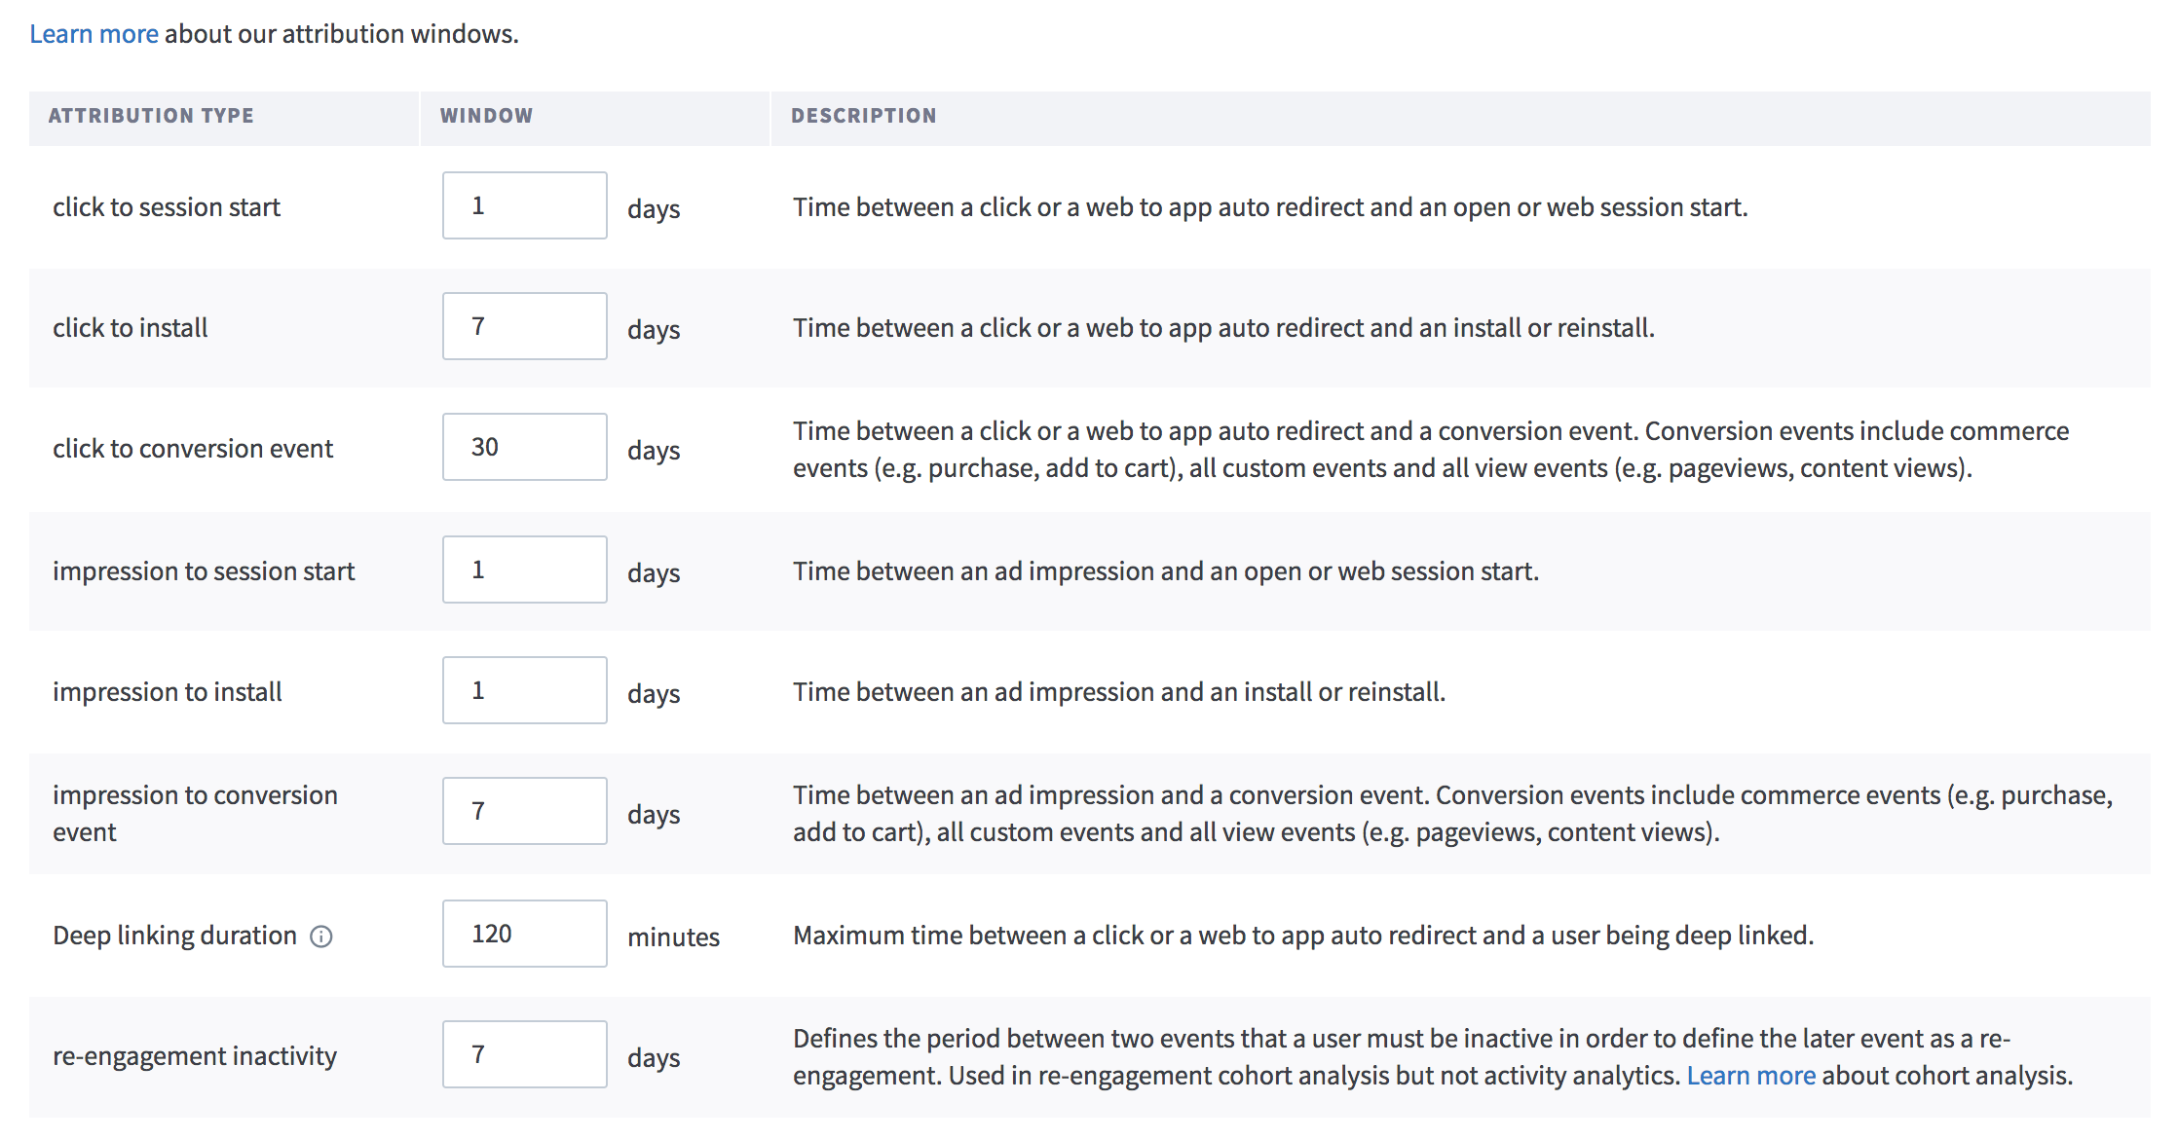Select the impression to install days input
The width and height of the screenshot is (2178, 1139).
(525, 690)
